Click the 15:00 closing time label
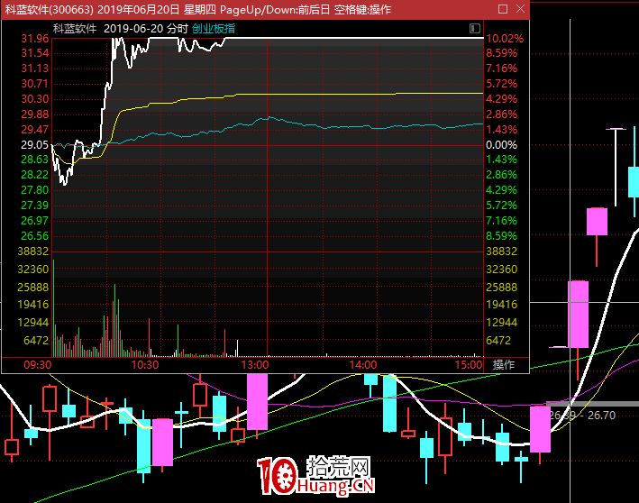Screen dimensions: 639x503 pyautogui.click(x=469, y=364)
